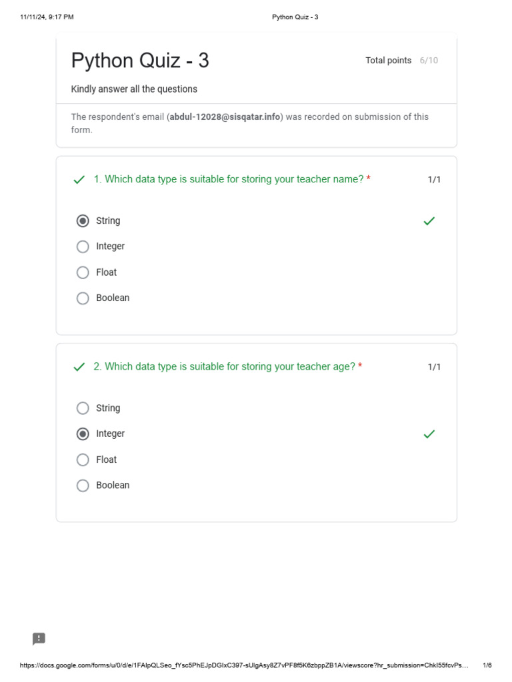Select String option in question 2
Image resolution: width=512 pixels, height=682 pixels.
pos(83,408)
